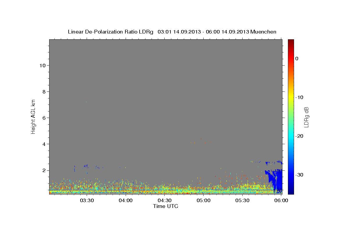The height and width of the screenshot is (233, 349).
Task: Click the 03:30 time tick label
Action: coord(87,200)
